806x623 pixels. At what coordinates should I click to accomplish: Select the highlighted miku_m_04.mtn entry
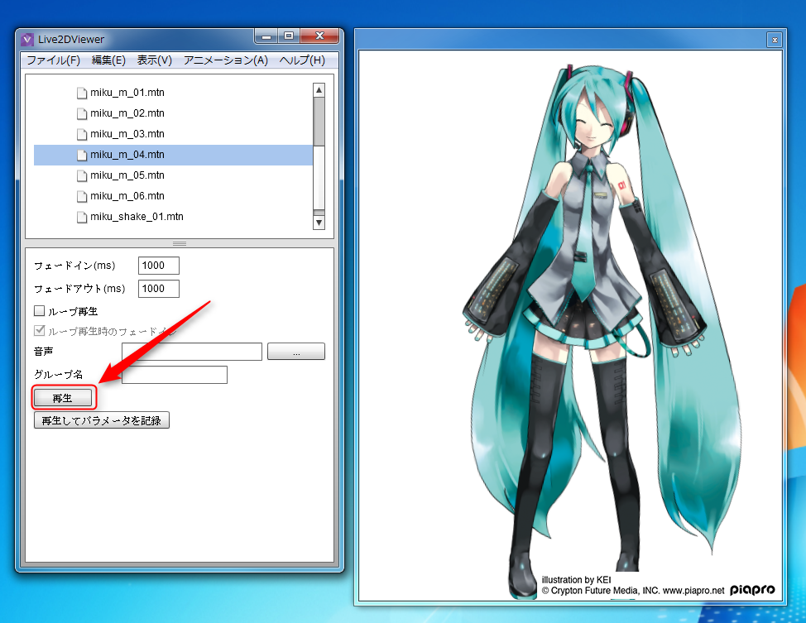[x=173, y=155]
